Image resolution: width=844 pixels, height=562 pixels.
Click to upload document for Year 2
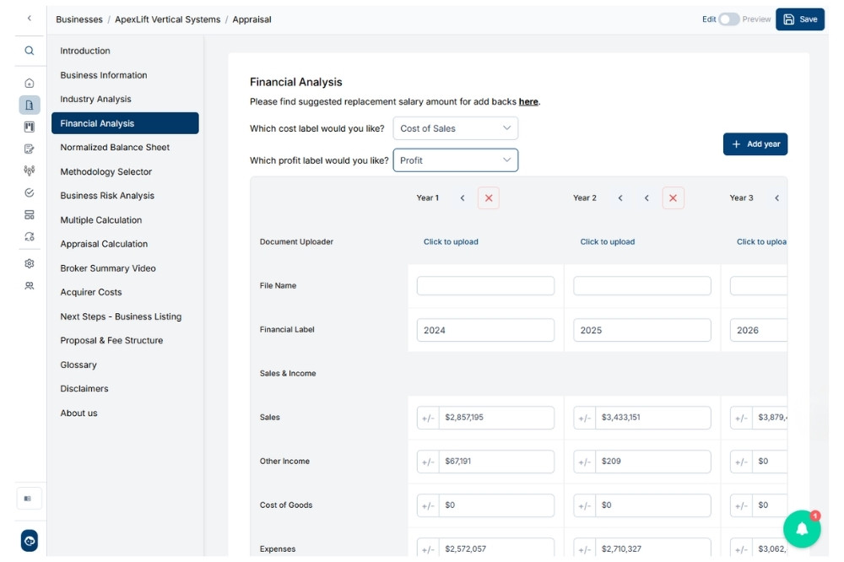(607, 241)
